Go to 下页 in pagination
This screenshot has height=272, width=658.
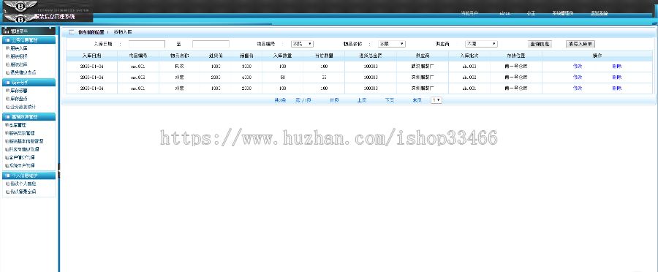tap(390, 100)
